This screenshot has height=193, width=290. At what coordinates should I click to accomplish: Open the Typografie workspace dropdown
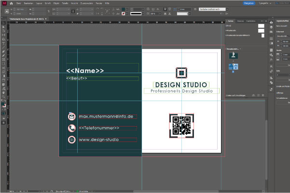[x=265, y=3]
